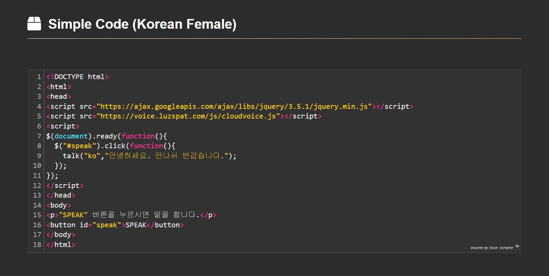Click the blue "document" keyword

click(x=71, y=136)
